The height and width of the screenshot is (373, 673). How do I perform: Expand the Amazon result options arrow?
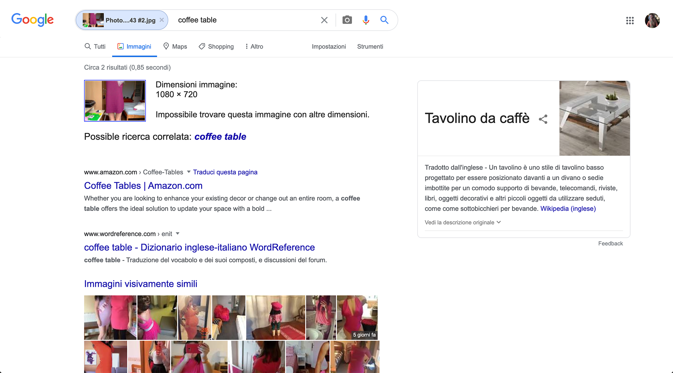pyautogui.click(x=189, y=172)
